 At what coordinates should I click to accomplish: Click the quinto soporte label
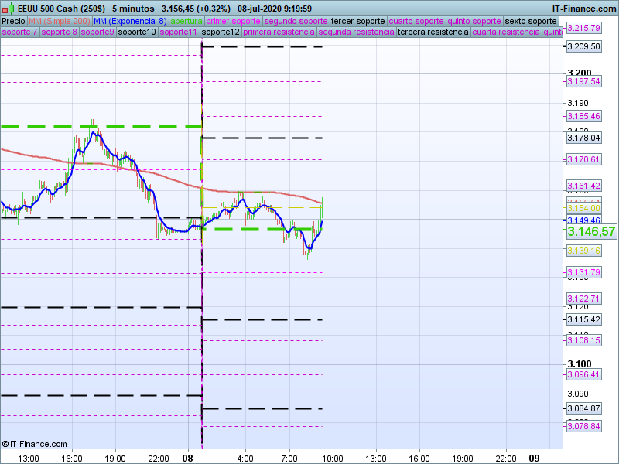pyautogui.click(x=475, y=21)
